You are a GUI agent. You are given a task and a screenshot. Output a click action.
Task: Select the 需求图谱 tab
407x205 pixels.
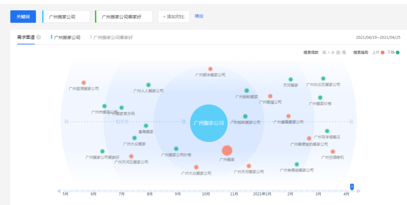(x=26, y=37)
